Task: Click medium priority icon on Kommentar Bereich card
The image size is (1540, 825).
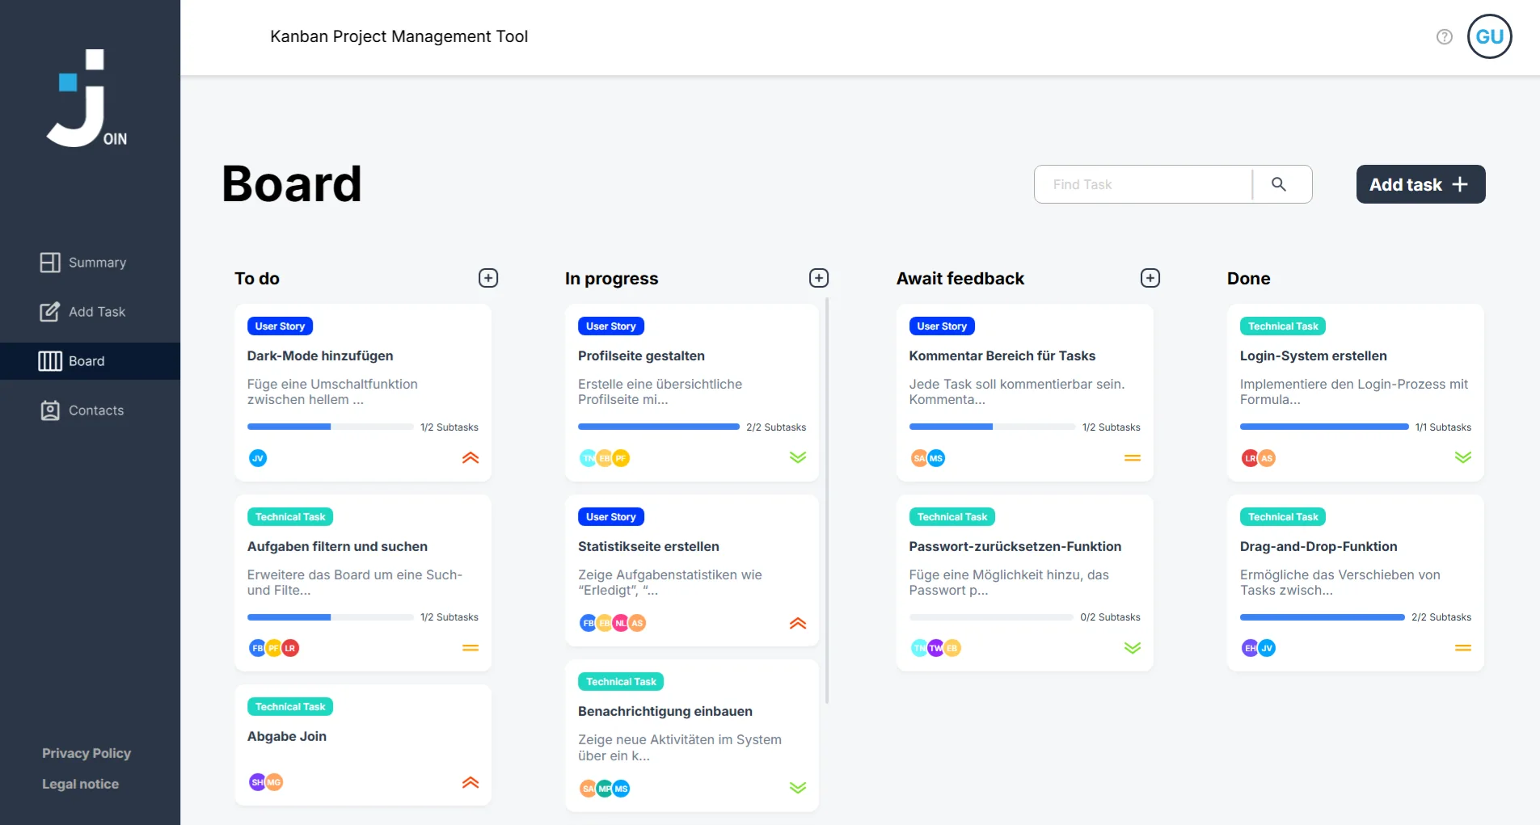Action: [1133, 458]
